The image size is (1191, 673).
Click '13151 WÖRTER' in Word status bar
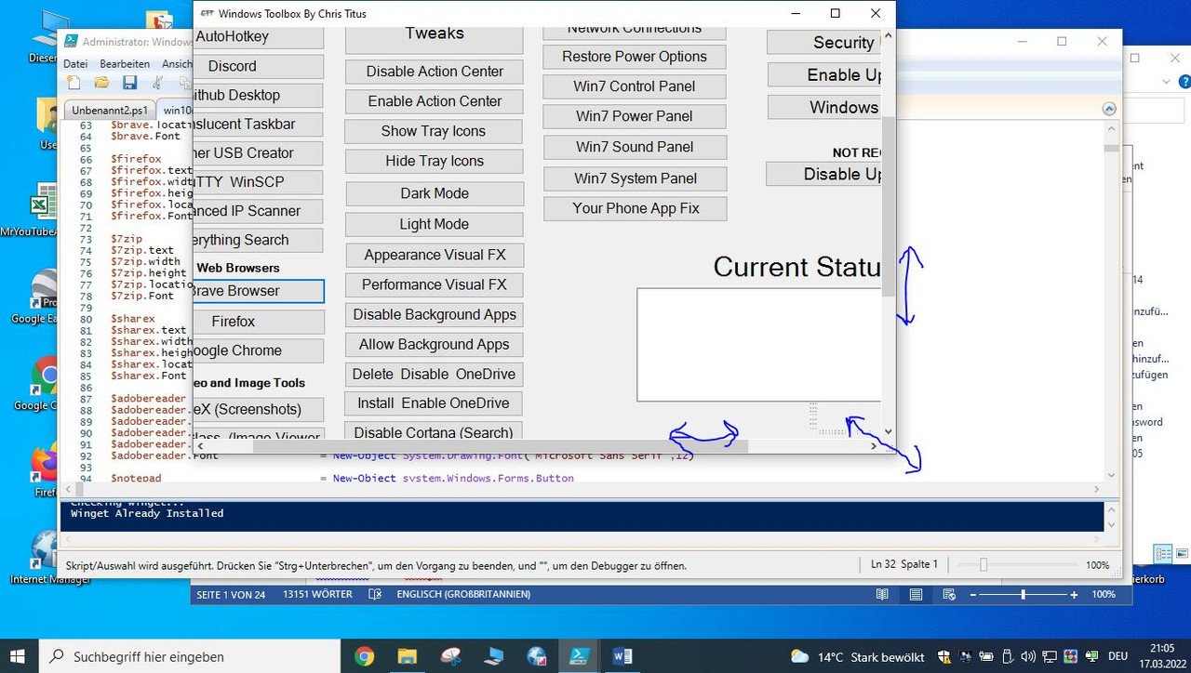click(x=317, y=594)
